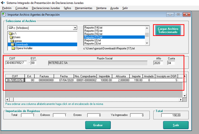Image resolution: width=199 pixels, height=134 pixels.
Task: Select the Users folder icon
Action: (11, 37)
